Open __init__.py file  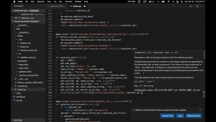pyautogui.click(x=23, y=79)
